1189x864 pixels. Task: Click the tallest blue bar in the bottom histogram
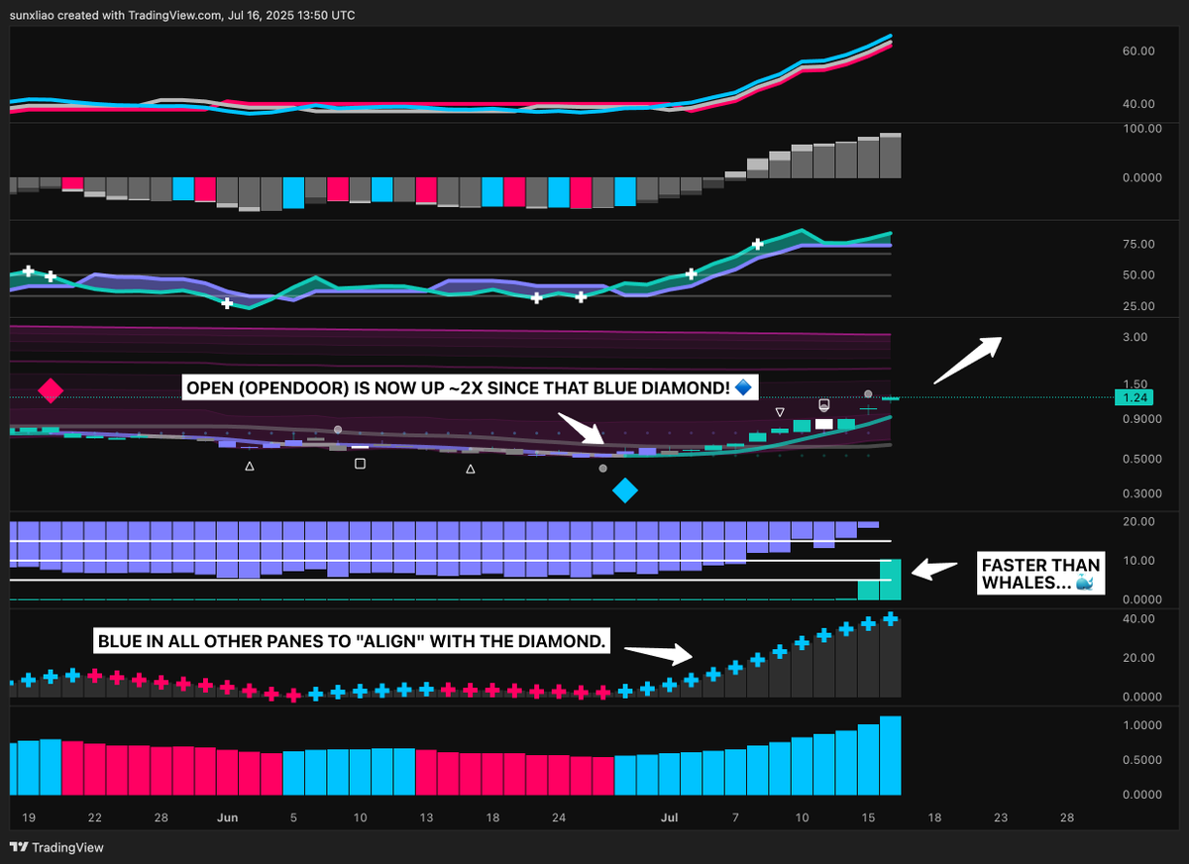[x=890, y=756]
